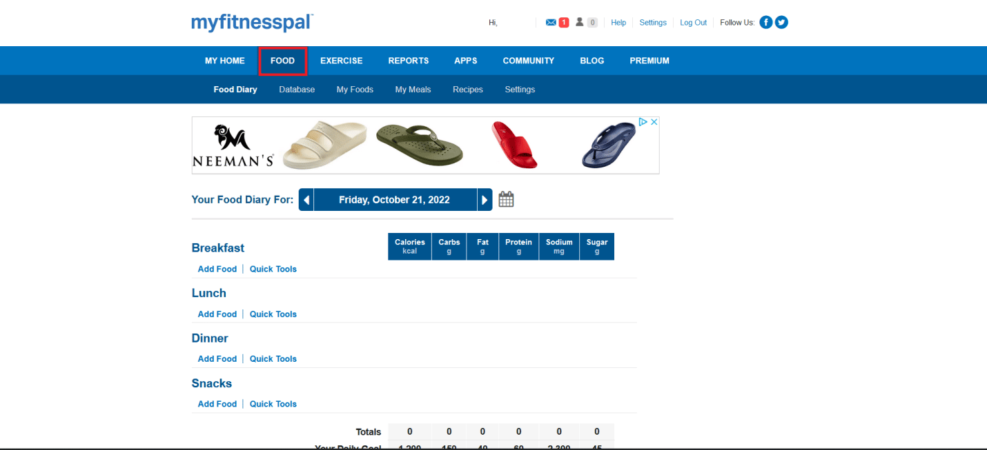Open the PREMIUM tab
Screen dimensions: 987x450
(x=649, y=61)
